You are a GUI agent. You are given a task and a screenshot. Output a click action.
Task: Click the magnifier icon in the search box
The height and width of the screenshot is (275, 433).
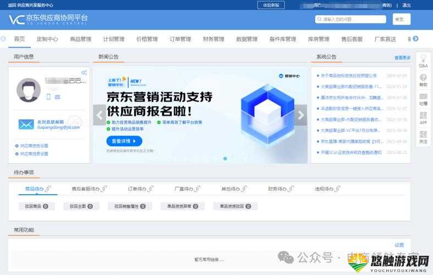pyautogui.click(x=320, y=19)
